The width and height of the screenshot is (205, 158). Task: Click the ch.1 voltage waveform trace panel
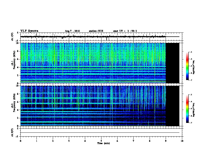tap(102, 37)
